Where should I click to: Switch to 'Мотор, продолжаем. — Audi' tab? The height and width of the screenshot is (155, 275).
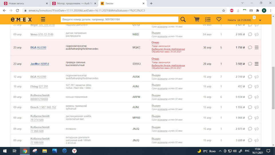[x=74, y=3]
